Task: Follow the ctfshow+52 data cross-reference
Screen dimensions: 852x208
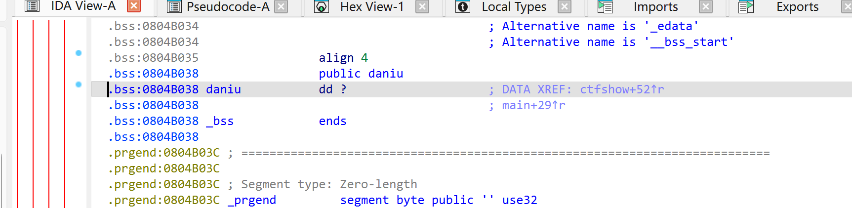Action: (622, 89)
